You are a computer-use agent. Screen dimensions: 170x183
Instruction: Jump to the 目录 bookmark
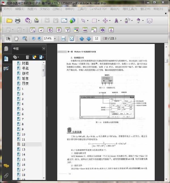[25, 84]
